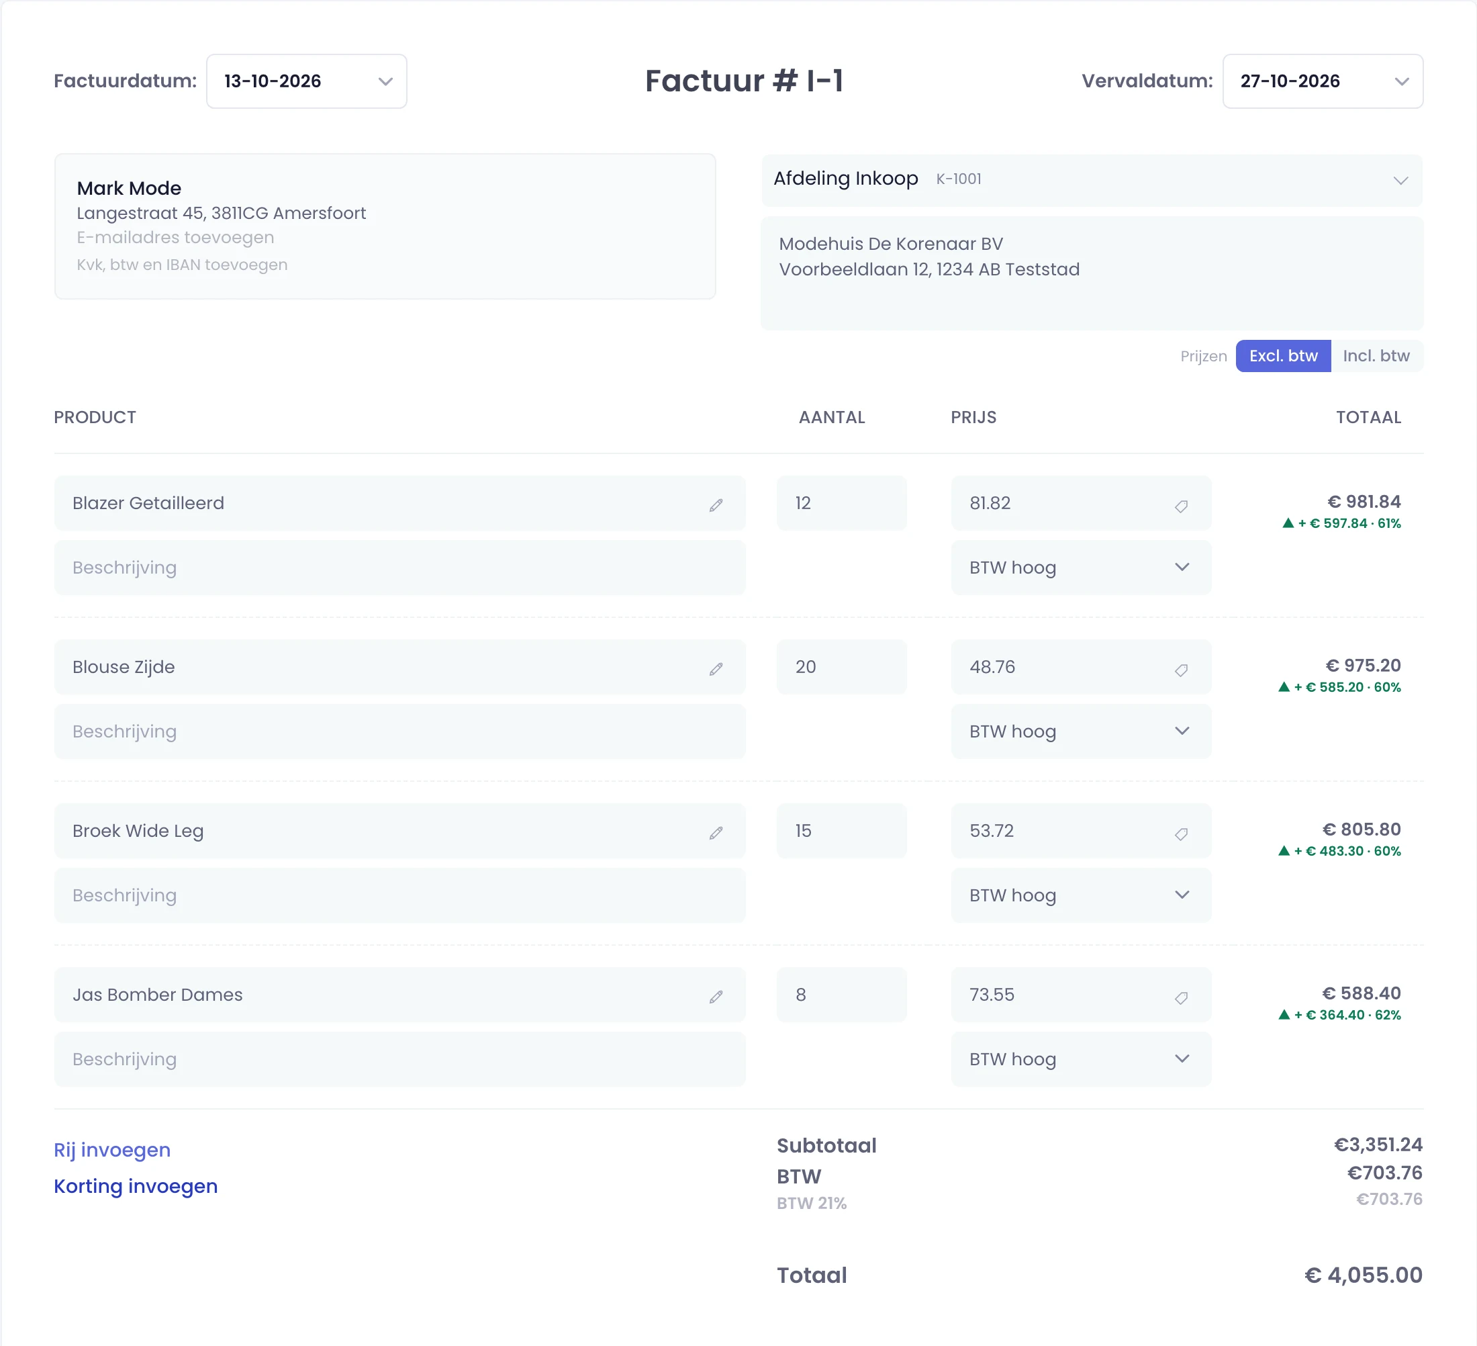Click the price tag icon in the 81.82 field
Viewport: 1477px width, 1346px height.
(x=1181, y=506)
